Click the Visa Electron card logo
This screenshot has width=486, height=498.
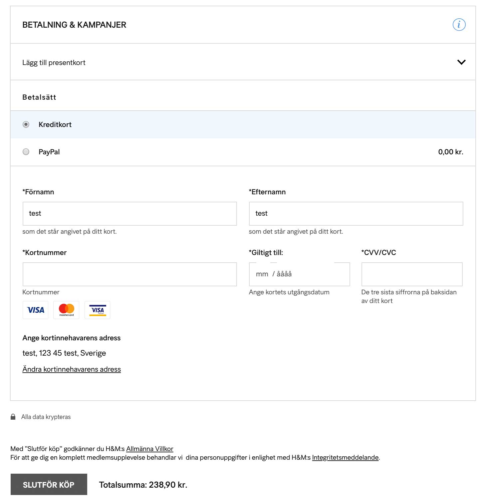[x=98, y=310]
